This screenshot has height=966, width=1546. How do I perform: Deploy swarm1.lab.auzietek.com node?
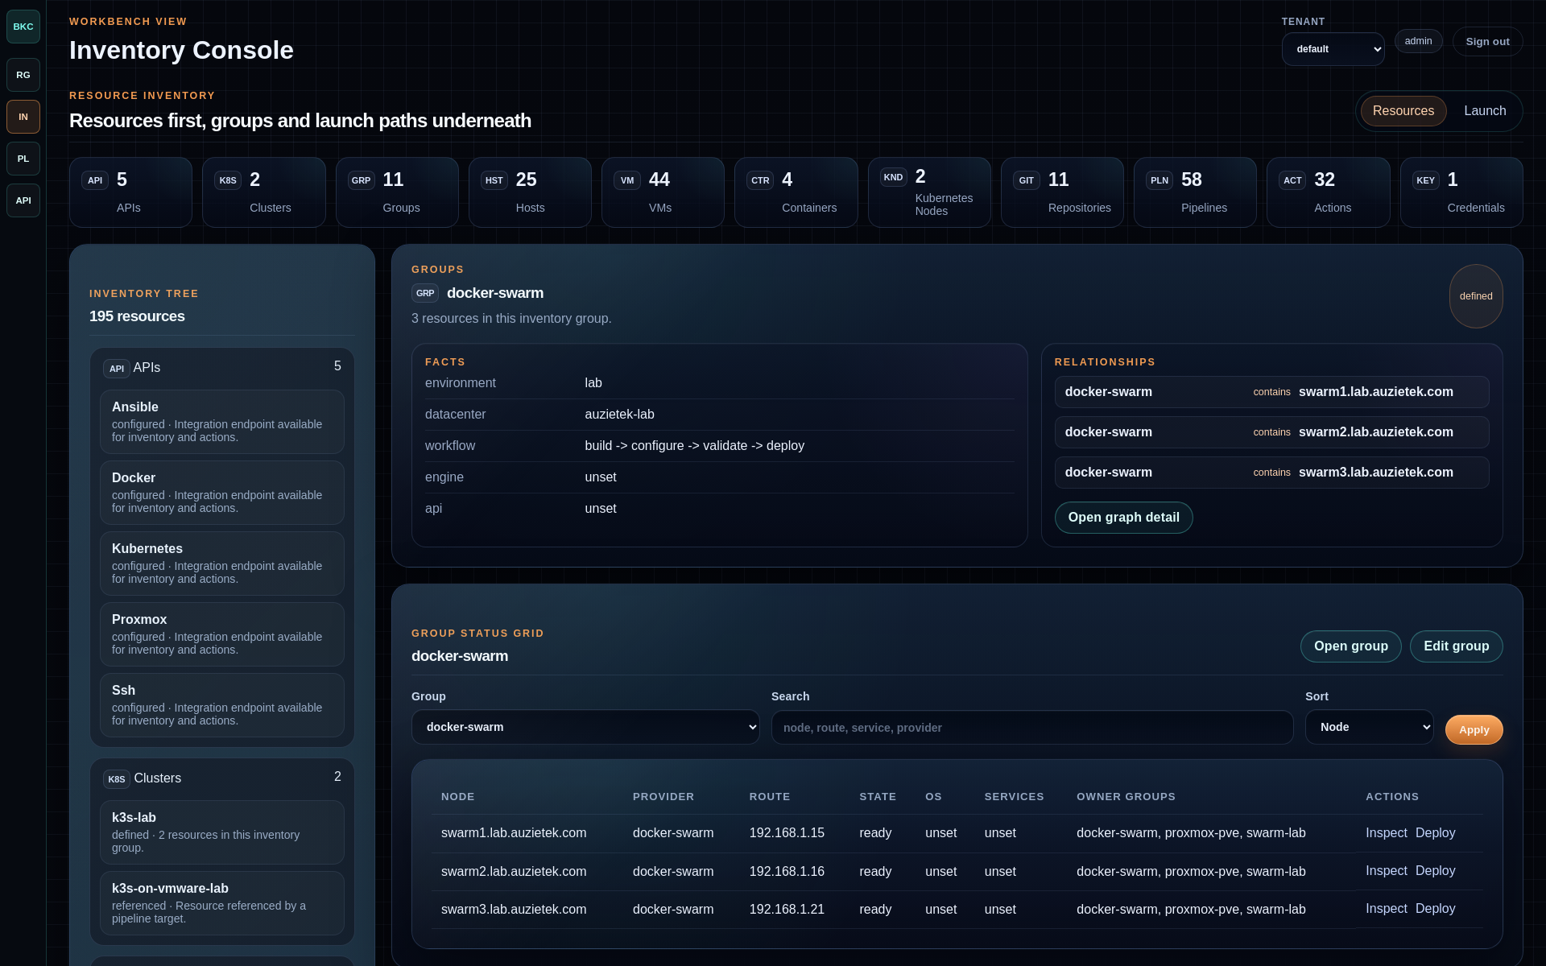coord(1435,833)
